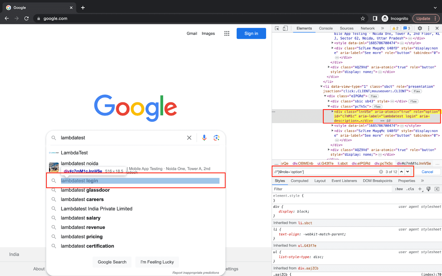Toggle the device toolbar icon
This screenshot has height=276, width=442.
click(285, 28)
